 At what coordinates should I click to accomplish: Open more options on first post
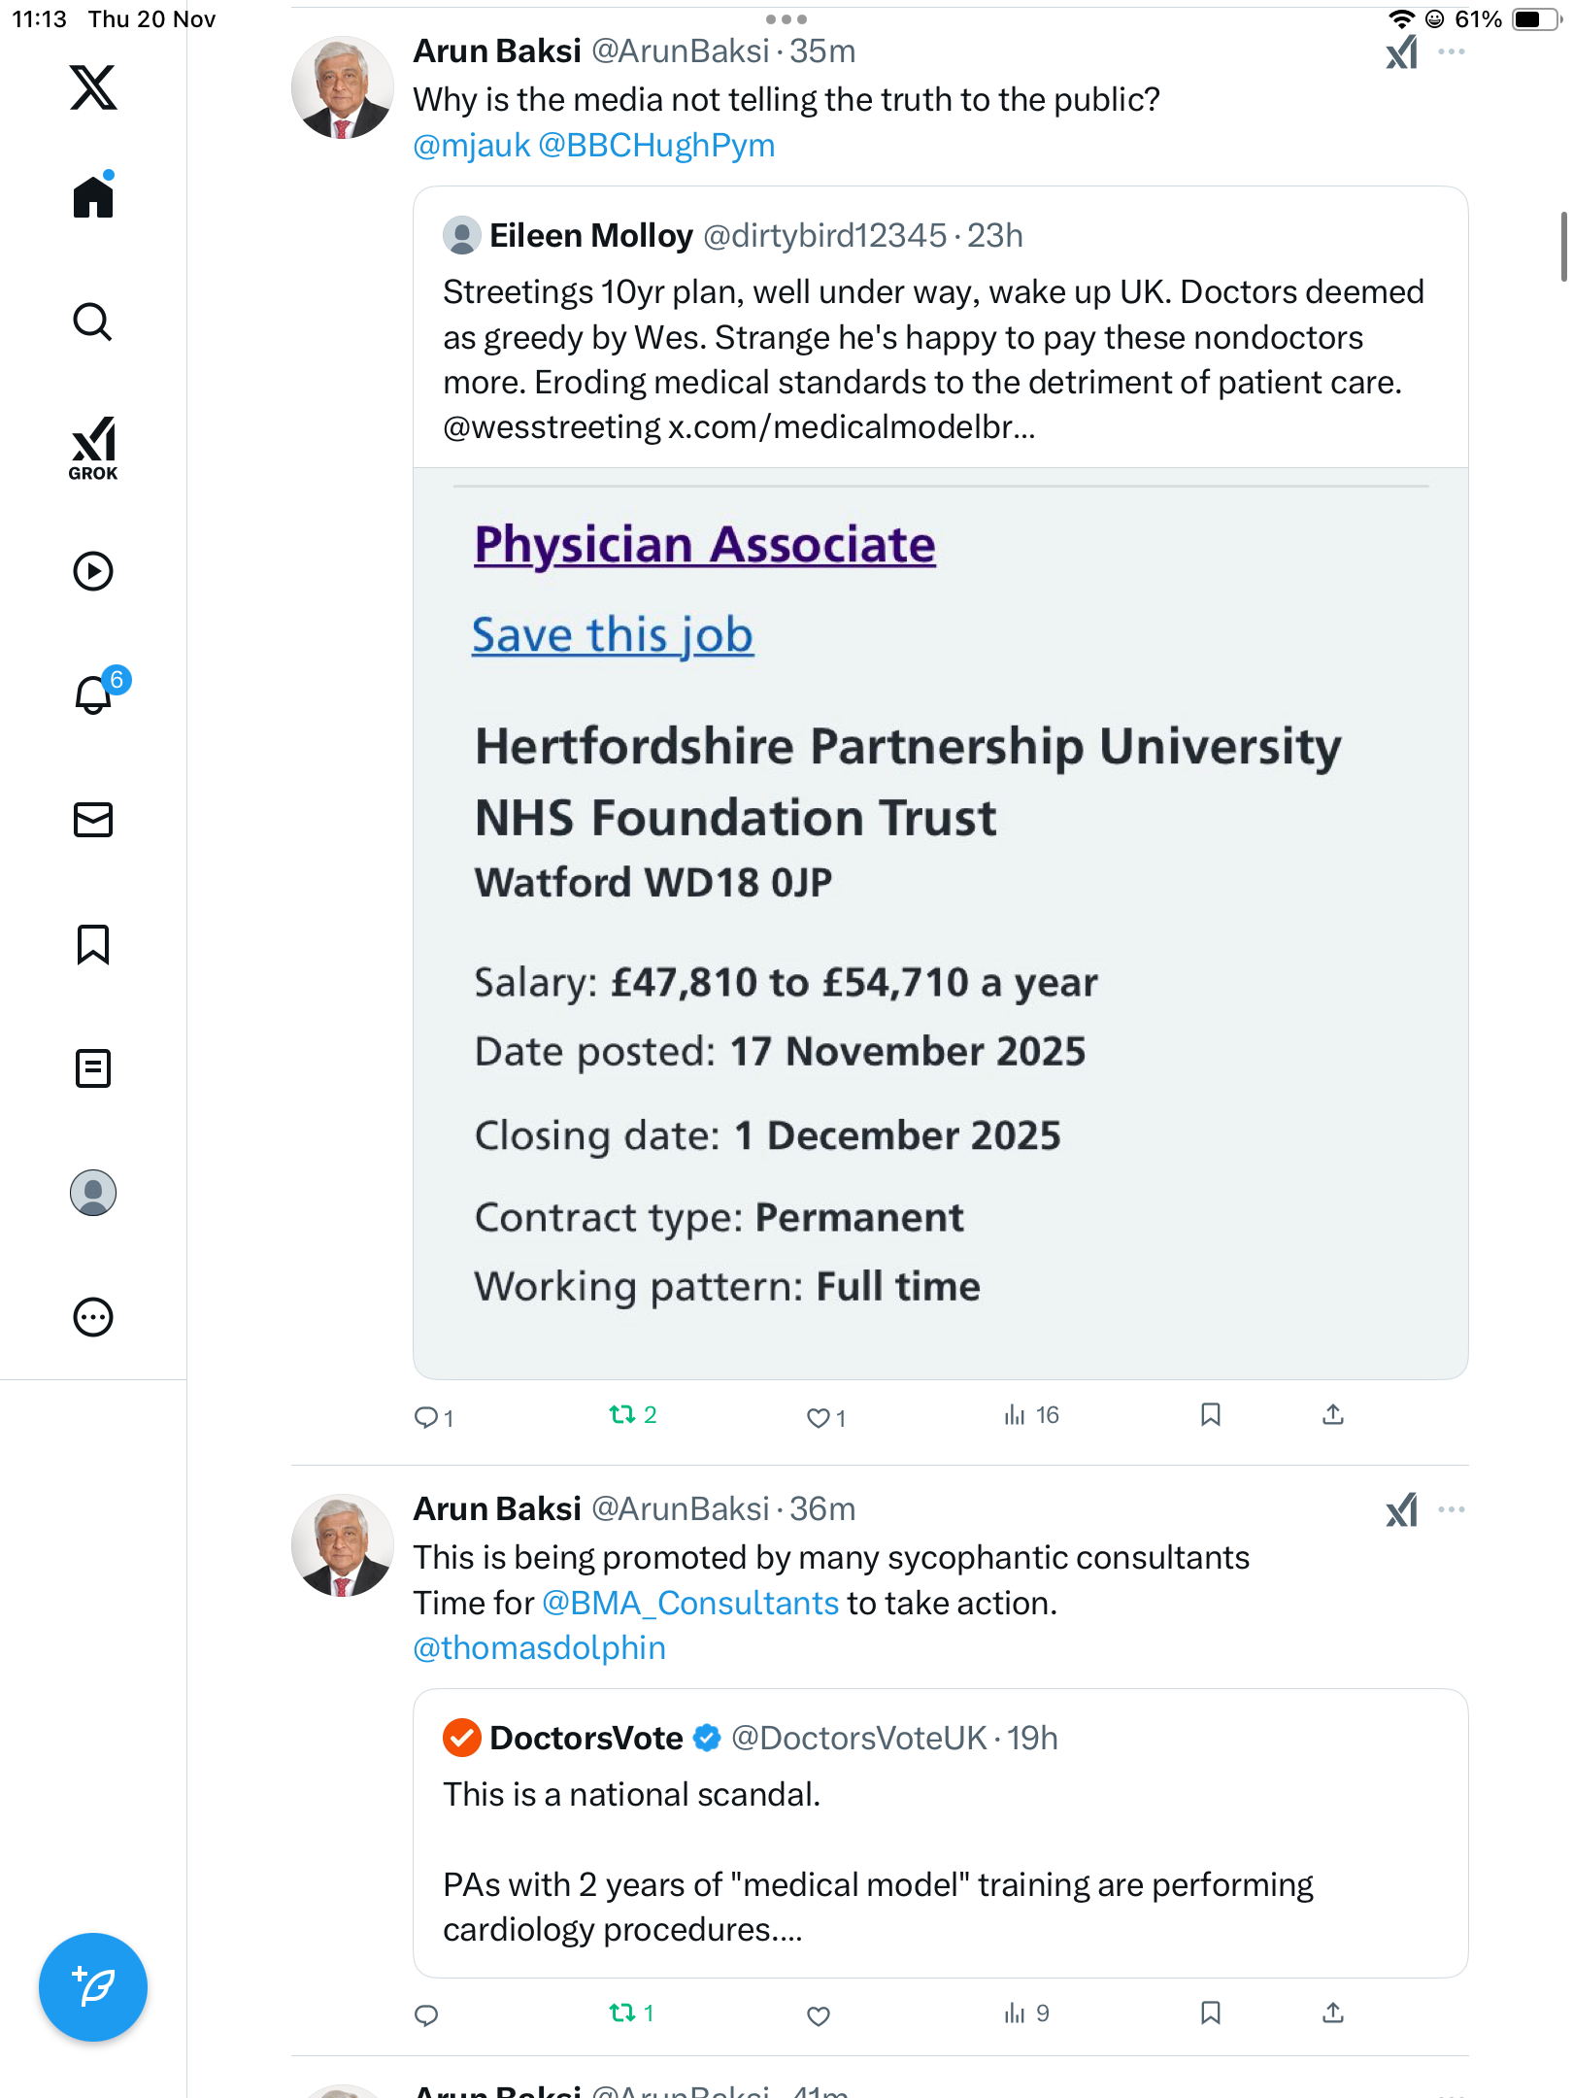pyautogui.click(x=1452, y=51)
